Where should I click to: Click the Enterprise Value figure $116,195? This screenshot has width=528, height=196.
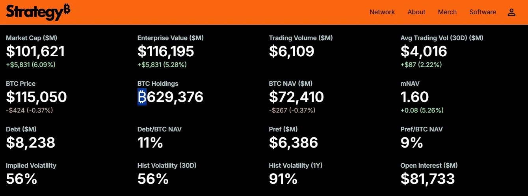166,51
